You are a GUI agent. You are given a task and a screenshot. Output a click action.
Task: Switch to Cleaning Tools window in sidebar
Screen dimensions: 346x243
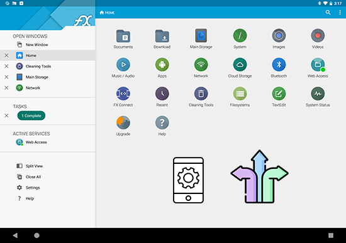pos(47,67)
